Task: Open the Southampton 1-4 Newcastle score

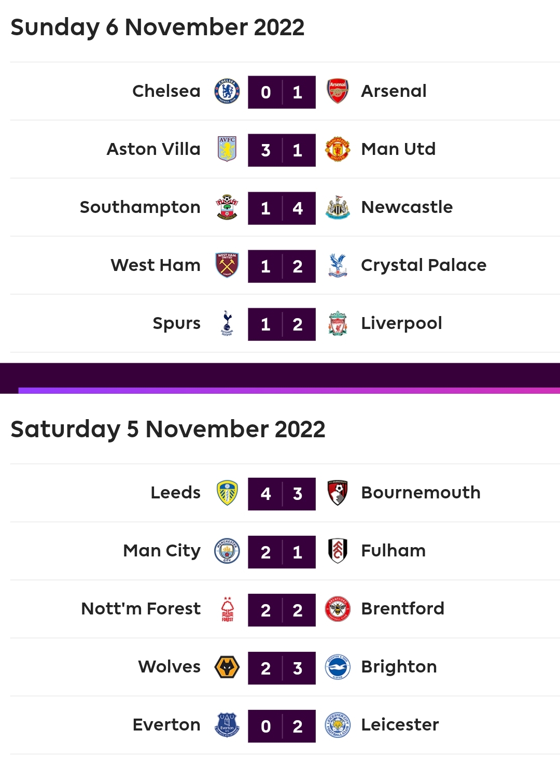Action: [282, 208]
